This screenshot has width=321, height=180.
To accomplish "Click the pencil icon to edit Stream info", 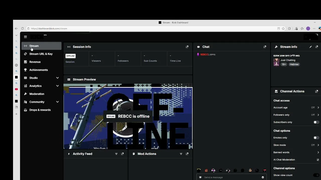I will click(x=311, y=47).
